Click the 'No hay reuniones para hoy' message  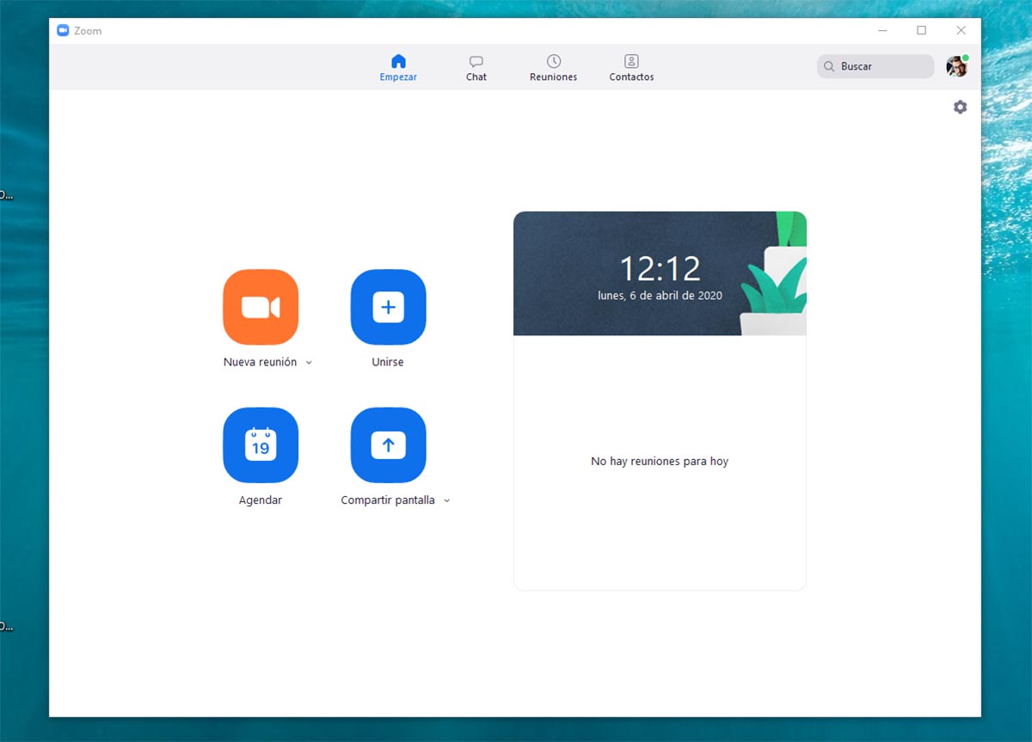click(660, 462)
